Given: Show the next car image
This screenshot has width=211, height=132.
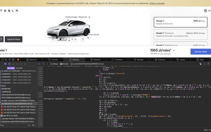Looking at the screenshot, I should (83, 39).
